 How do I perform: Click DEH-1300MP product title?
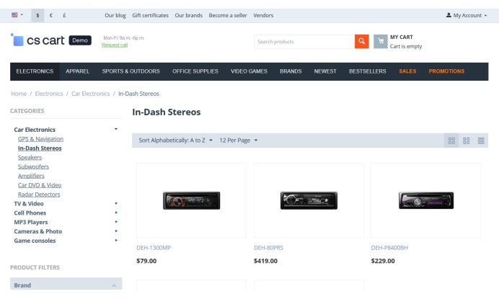(154, 248)
